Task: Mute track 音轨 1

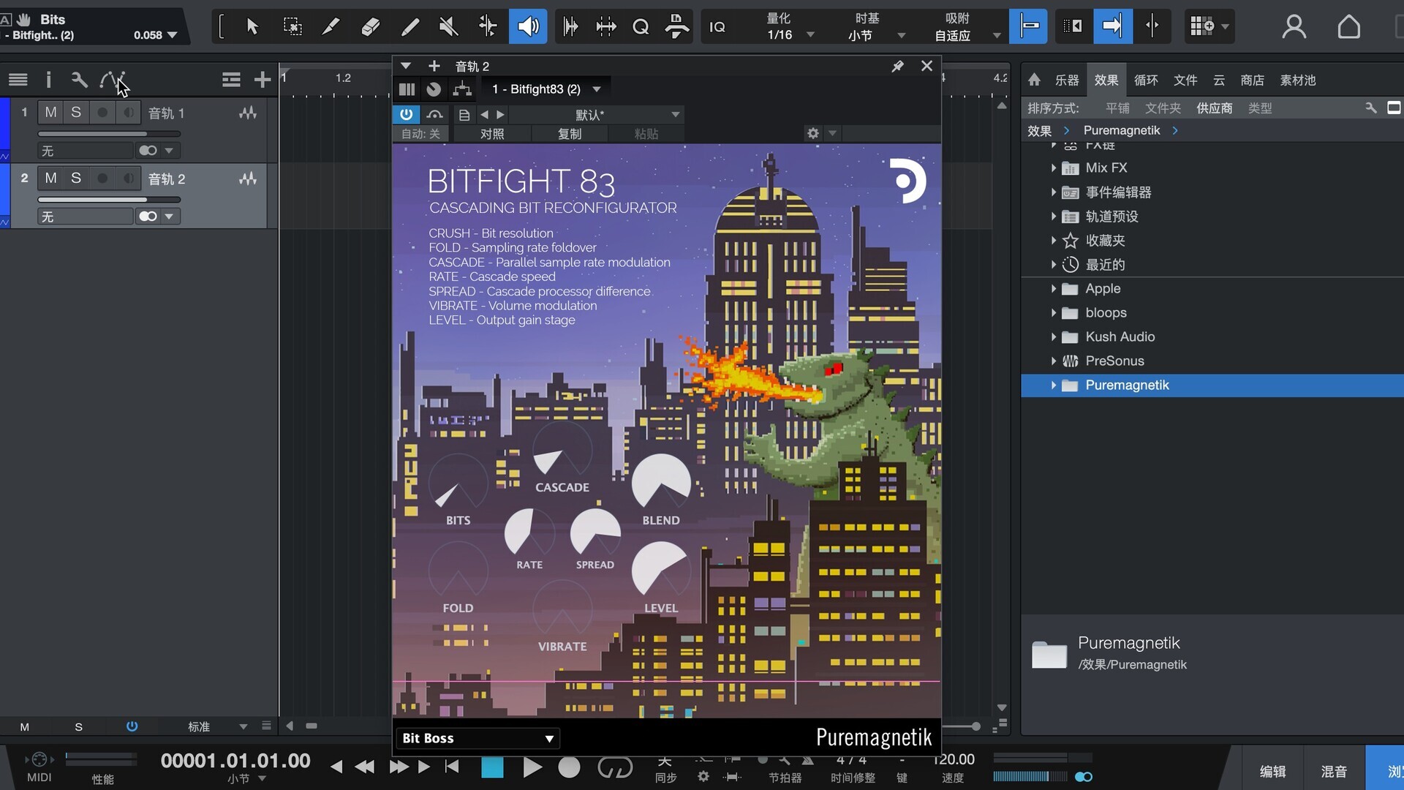Action: [50, 113]
